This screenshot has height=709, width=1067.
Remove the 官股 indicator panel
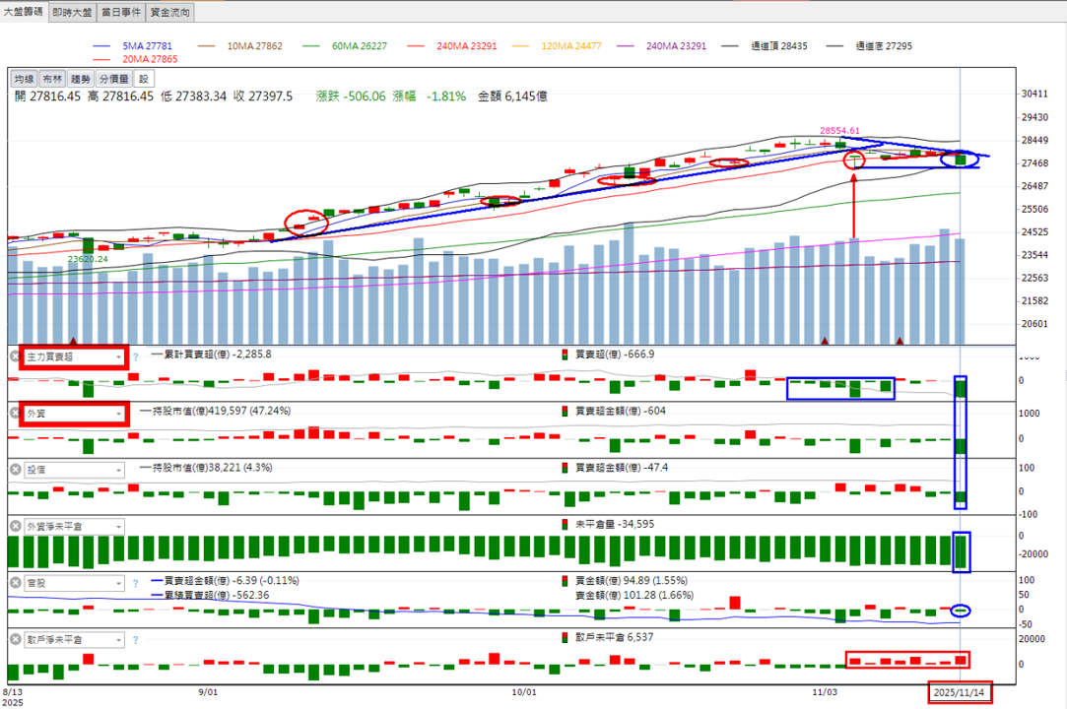click(x=15, y=583)
